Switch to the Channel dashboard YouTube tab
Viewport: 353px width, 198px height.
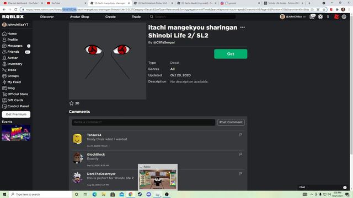click(x=23, y=3)
